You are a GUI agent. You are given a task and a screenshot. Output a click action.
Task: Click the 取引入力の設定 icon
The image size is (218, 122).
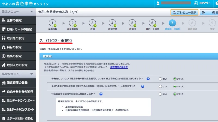point(4,65)
